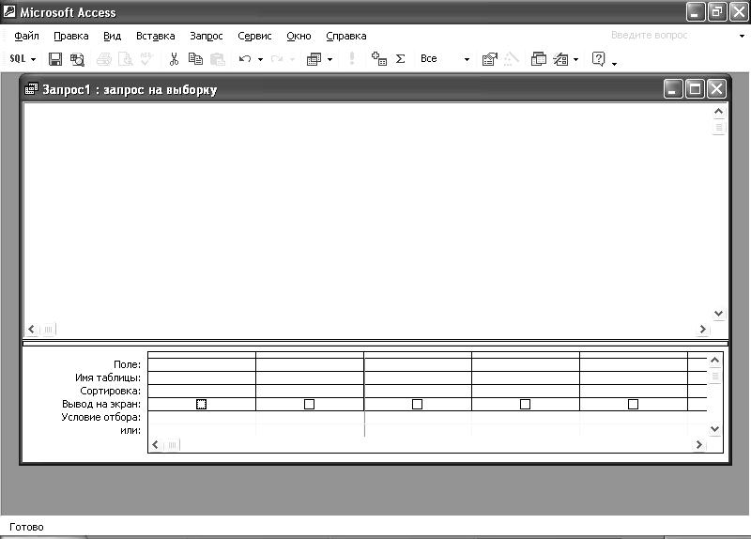Click the Build expression icon
This screenshot has height=539, width=751.
tap(511, 59)
